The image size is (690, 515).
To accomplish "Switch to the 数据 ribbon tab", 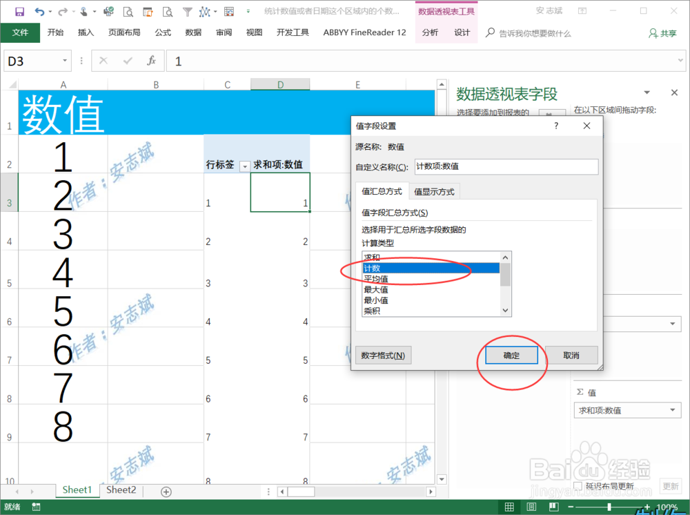I will pos(193,32).
